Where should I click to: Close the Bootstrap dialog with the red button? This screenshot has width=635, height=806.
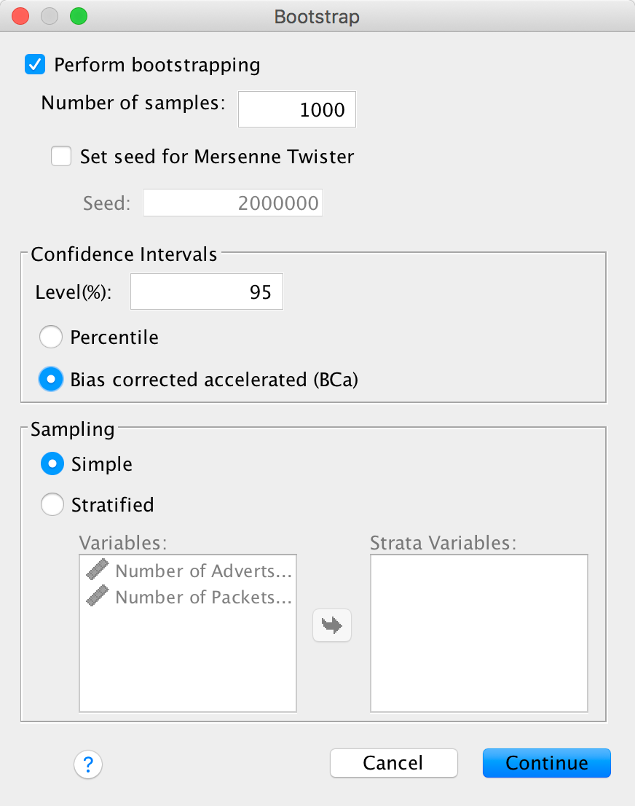tap(21, 16)
